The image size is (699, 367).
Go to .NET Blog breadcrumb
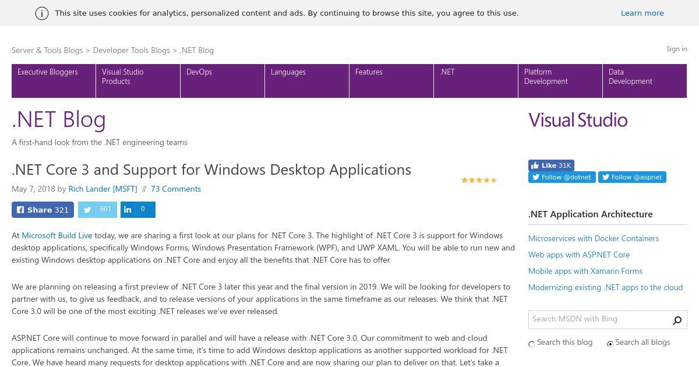click(x=197, y=51)
